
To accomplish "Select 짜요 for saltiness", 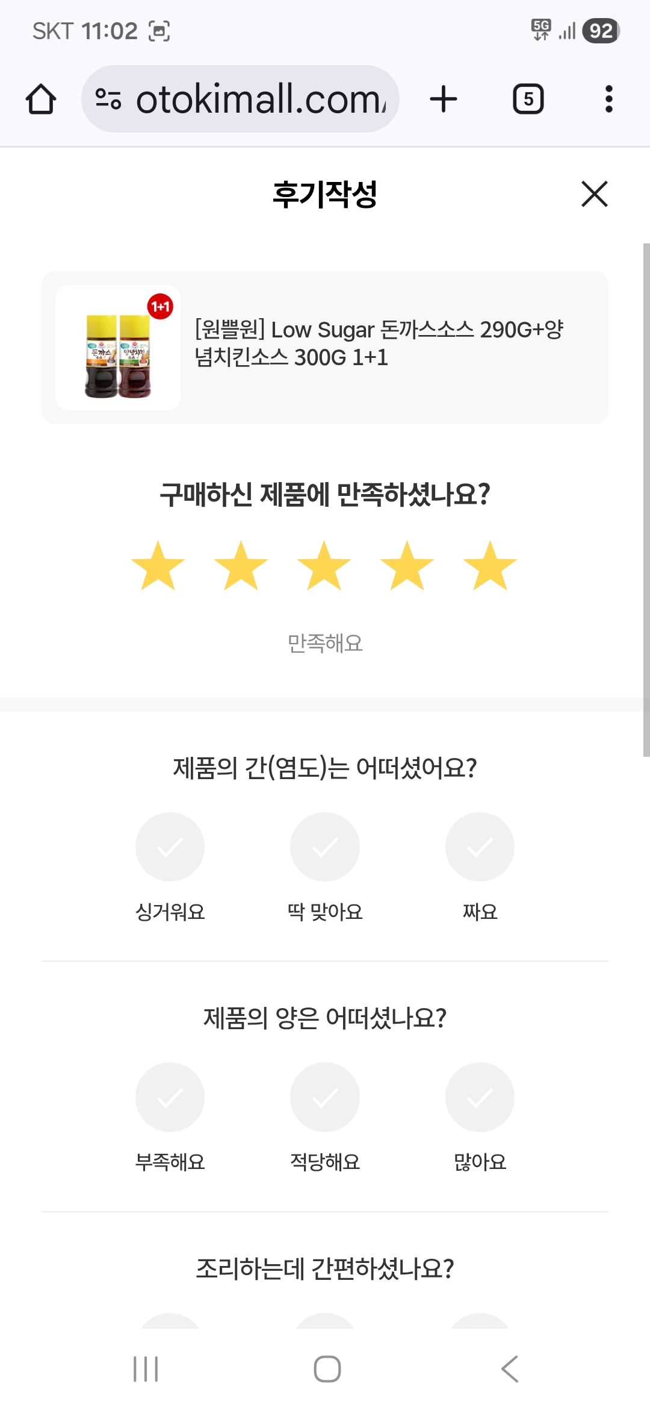I will click(480, 847).
